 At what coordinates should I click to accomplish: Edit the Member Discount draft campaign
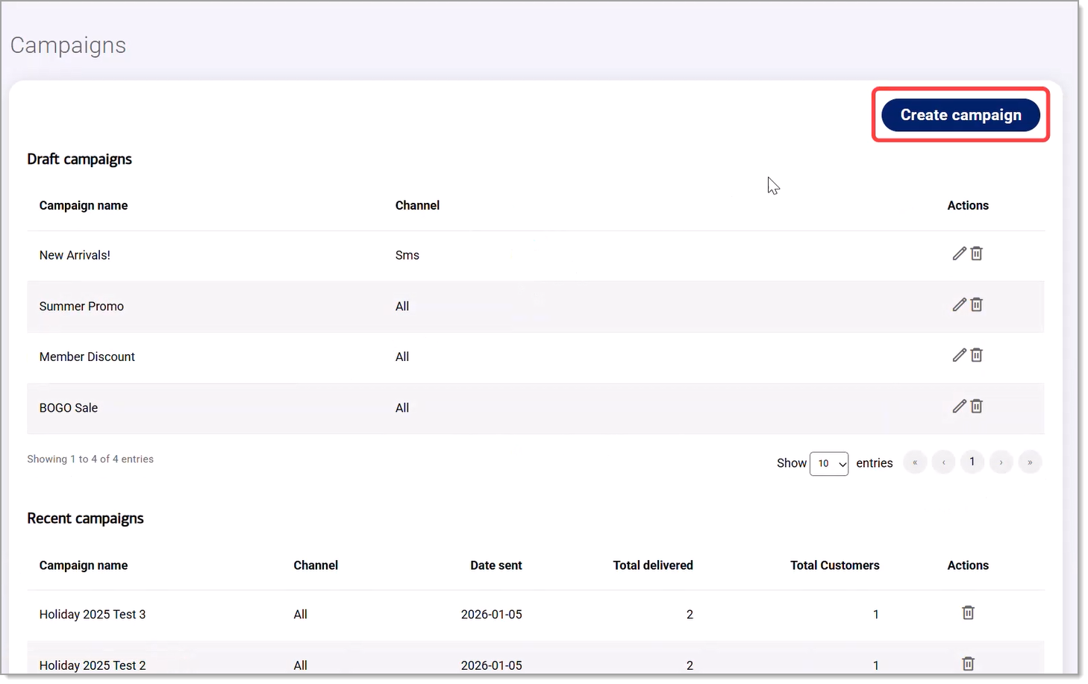tap(960, 355)
